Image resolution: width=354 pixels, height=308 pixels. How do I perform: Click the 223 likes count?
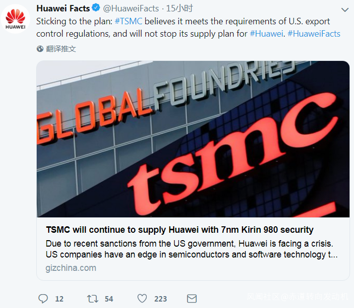pyautogui.click(x=160, y=299)
